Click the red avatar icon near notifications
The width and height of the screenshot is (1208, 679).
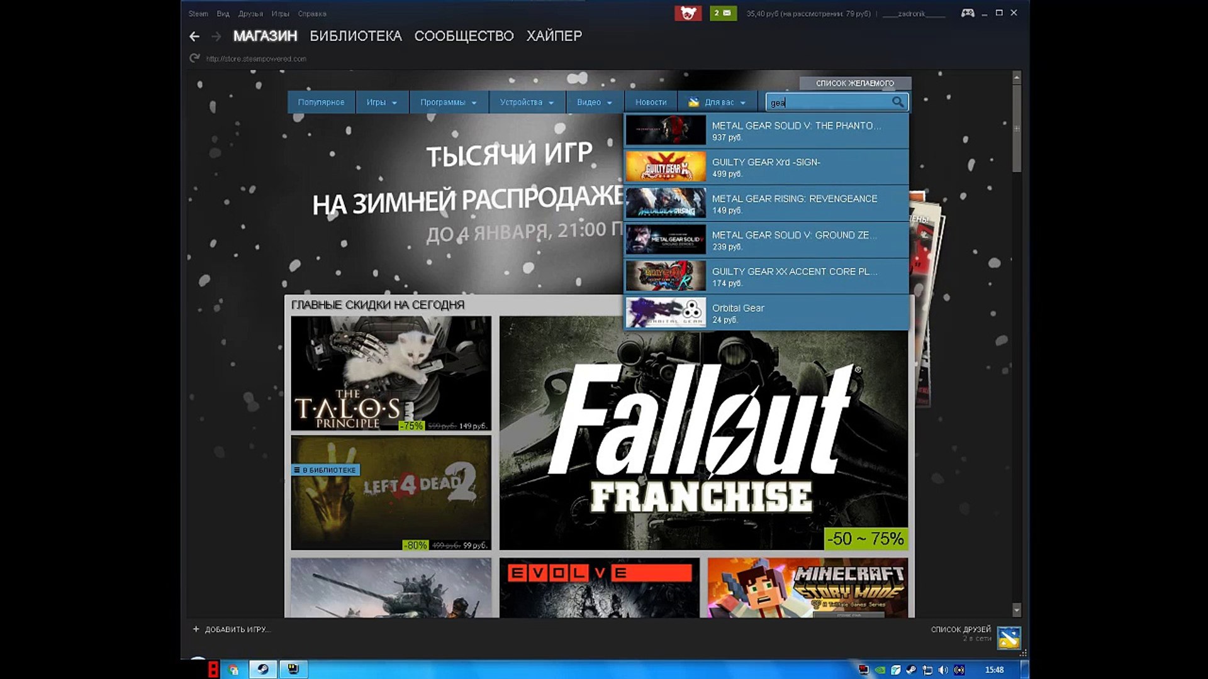[689, 13]
